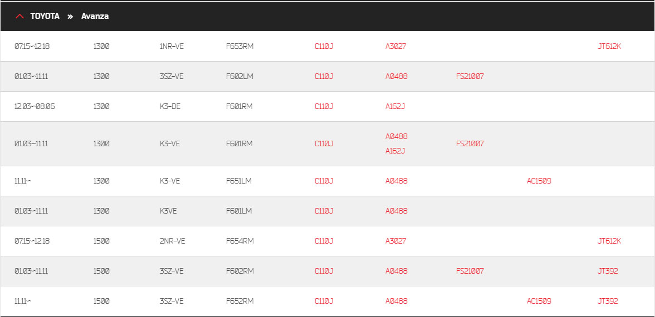Open A162J link in K3-VE F601RM row
The width and height of the screenshot is (655, 317).
(x=395, y=151)
